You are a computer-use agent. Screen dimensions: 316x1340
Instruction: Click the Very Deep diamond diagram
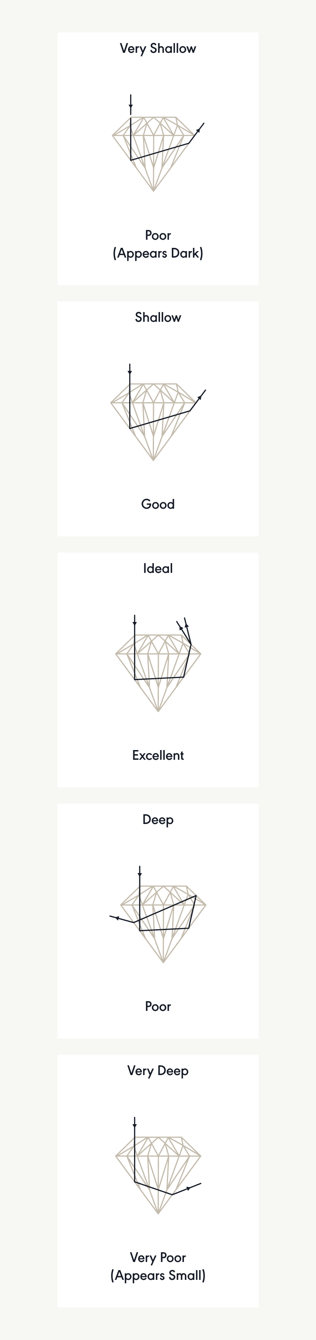tap(158, 1165)
